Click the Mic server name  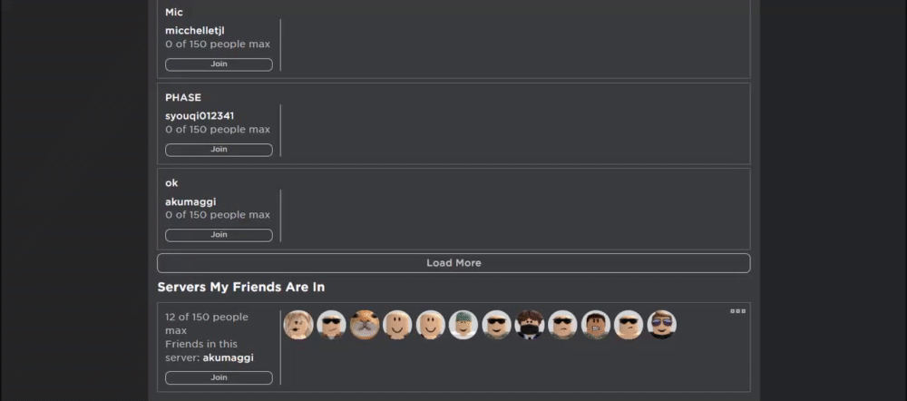coord(174,12)
